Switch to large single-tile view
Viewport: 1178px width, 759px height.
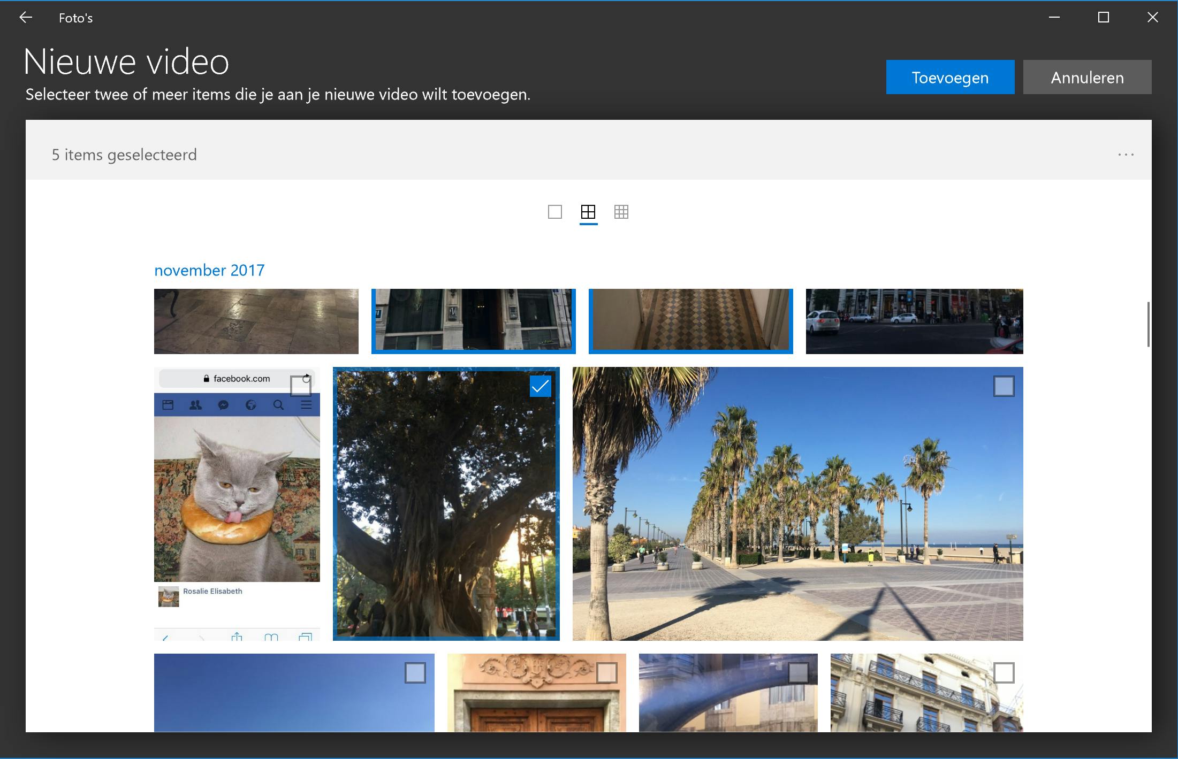pyautogui.click(x=555, y=212)
